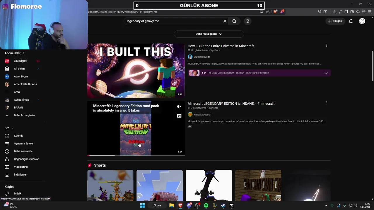
Task: Show hidden system tray icons chevron
Action: 326,205
